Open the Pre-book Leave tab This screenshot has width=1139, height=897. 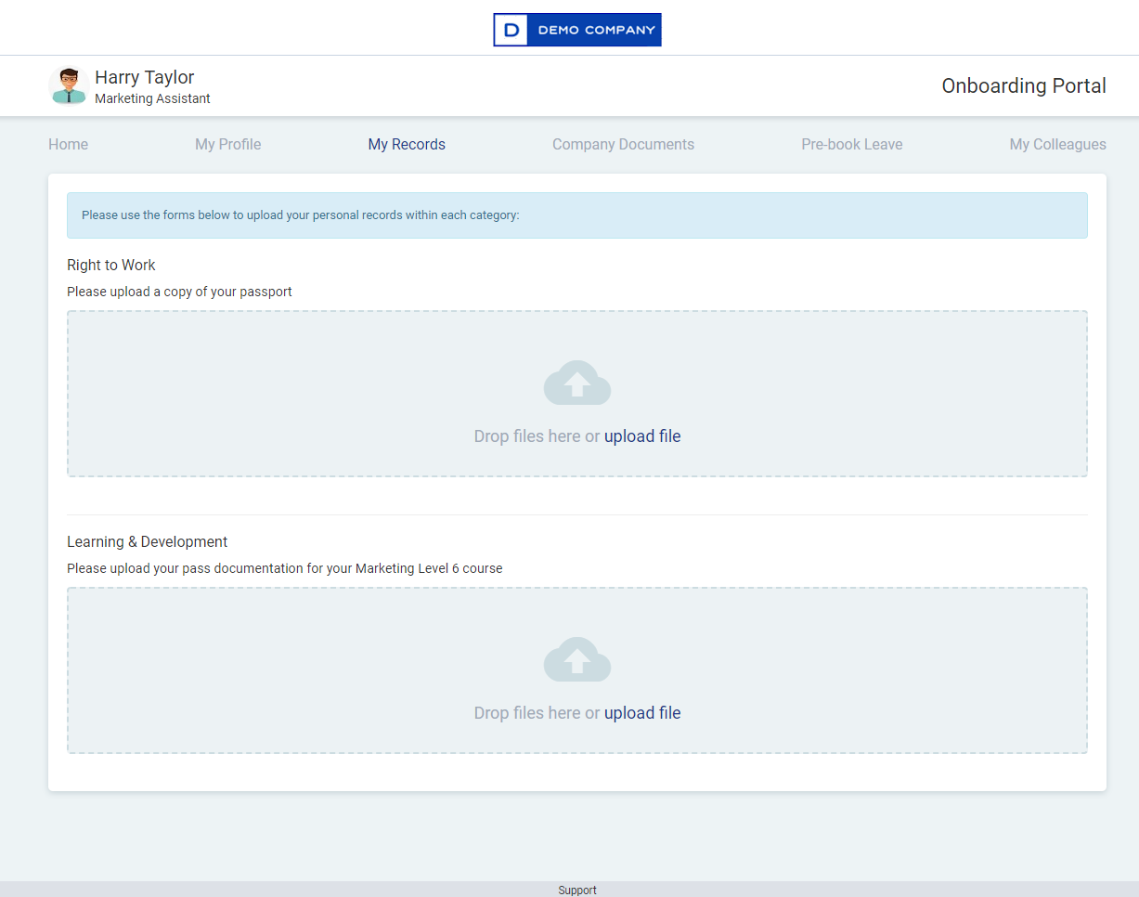click(x=851, y=144)
